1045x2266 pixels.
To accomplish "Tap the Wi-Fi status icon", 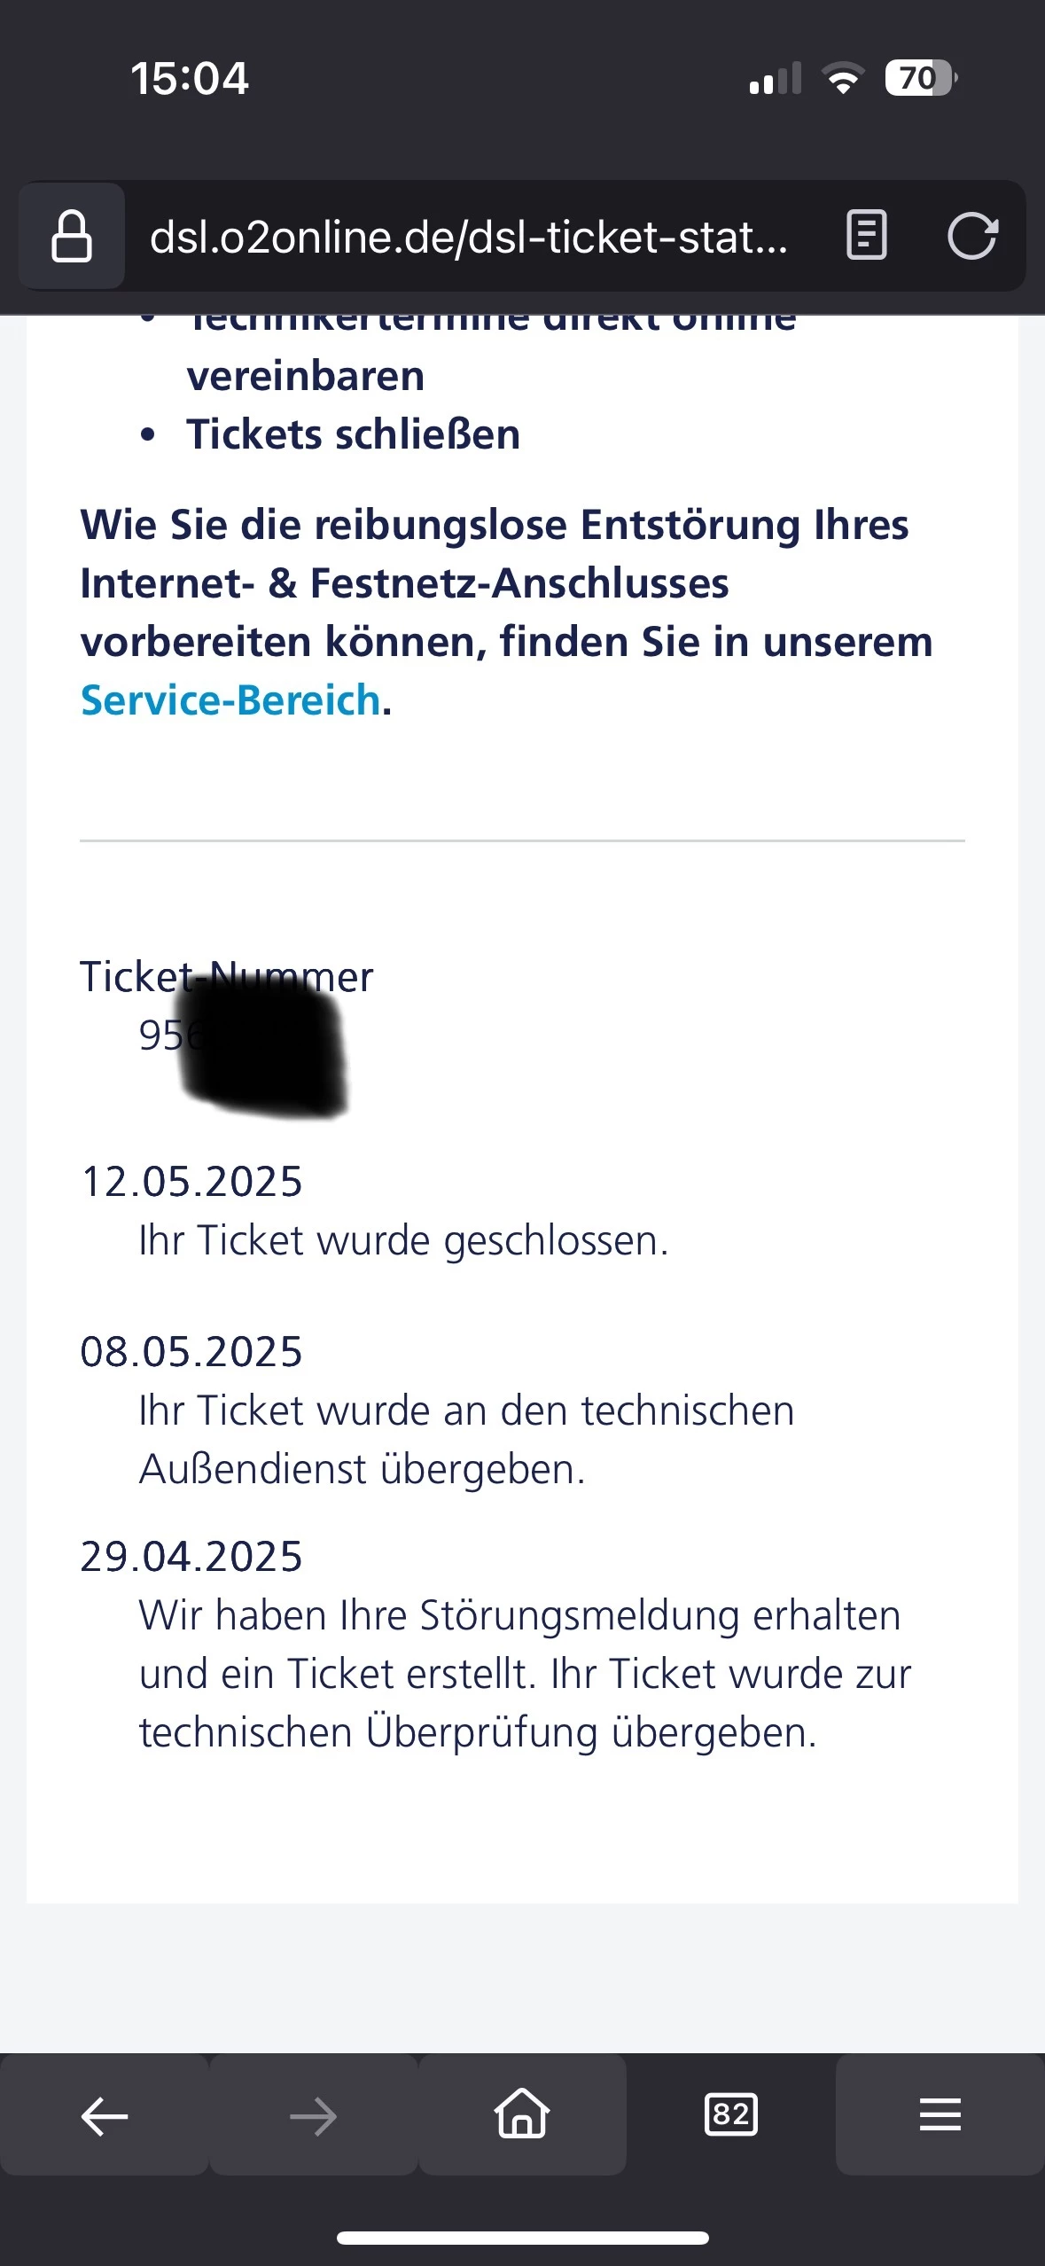I will (x=844, y=78).
